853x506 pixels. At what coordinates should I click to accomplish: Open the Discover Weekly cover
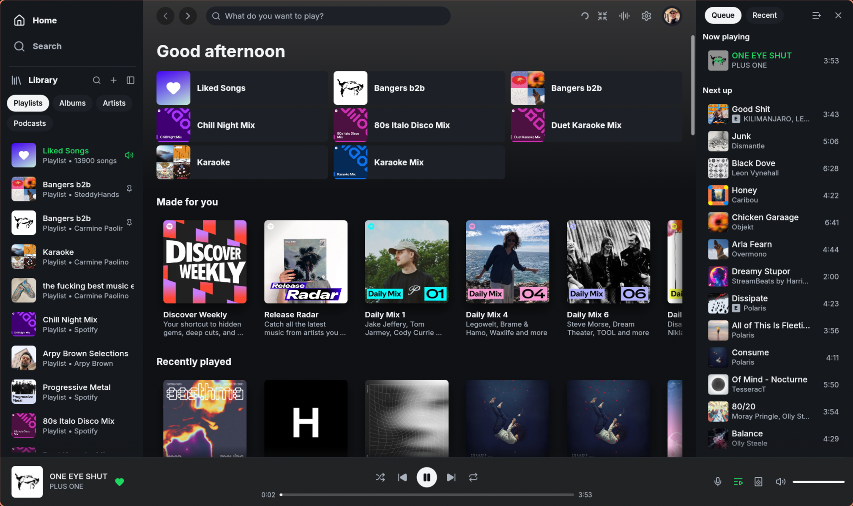205,261
